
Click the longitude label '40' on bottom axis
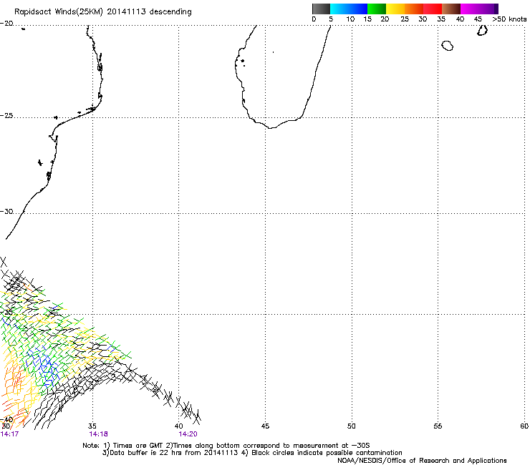179,426
